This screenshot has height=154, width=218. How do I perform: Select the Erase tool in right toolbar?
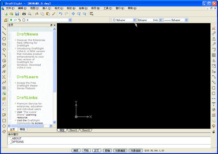point(214,28)
